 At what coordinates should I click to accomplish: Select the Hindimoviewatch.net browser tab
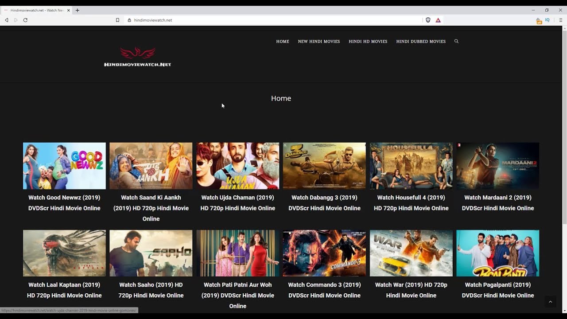pyautogui.click(x=37, y=10)
